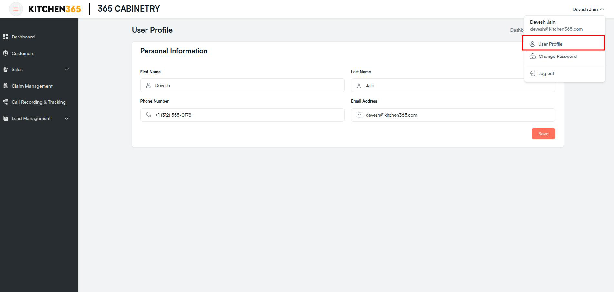Viewport: 614px width, 292px height.
Task: Click the User Profile person icon in dropdown
Action: (532, 44)
